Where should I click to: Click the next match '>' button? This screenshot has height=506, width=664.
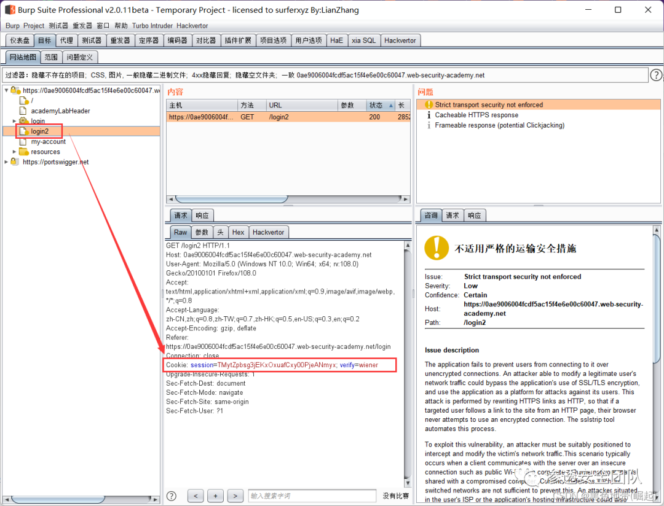click(x=235, y=496)
